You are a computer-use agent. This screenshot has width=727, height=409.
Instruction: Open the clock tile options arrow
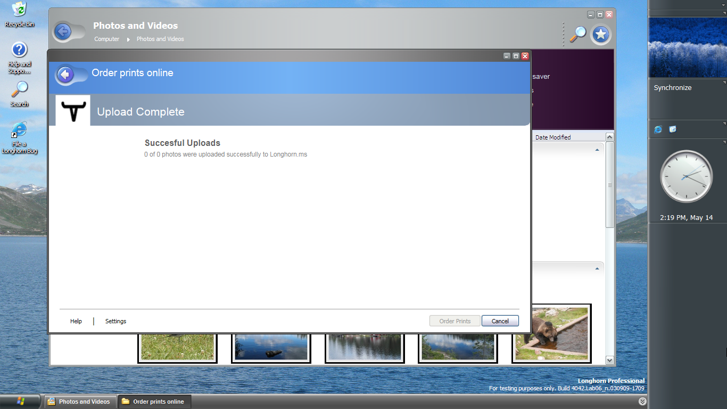pos(724,142)
